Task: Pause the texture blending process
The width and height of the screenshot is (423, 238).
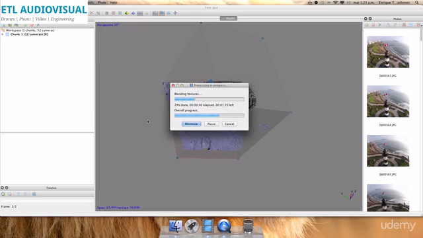Action: [211, 124]
